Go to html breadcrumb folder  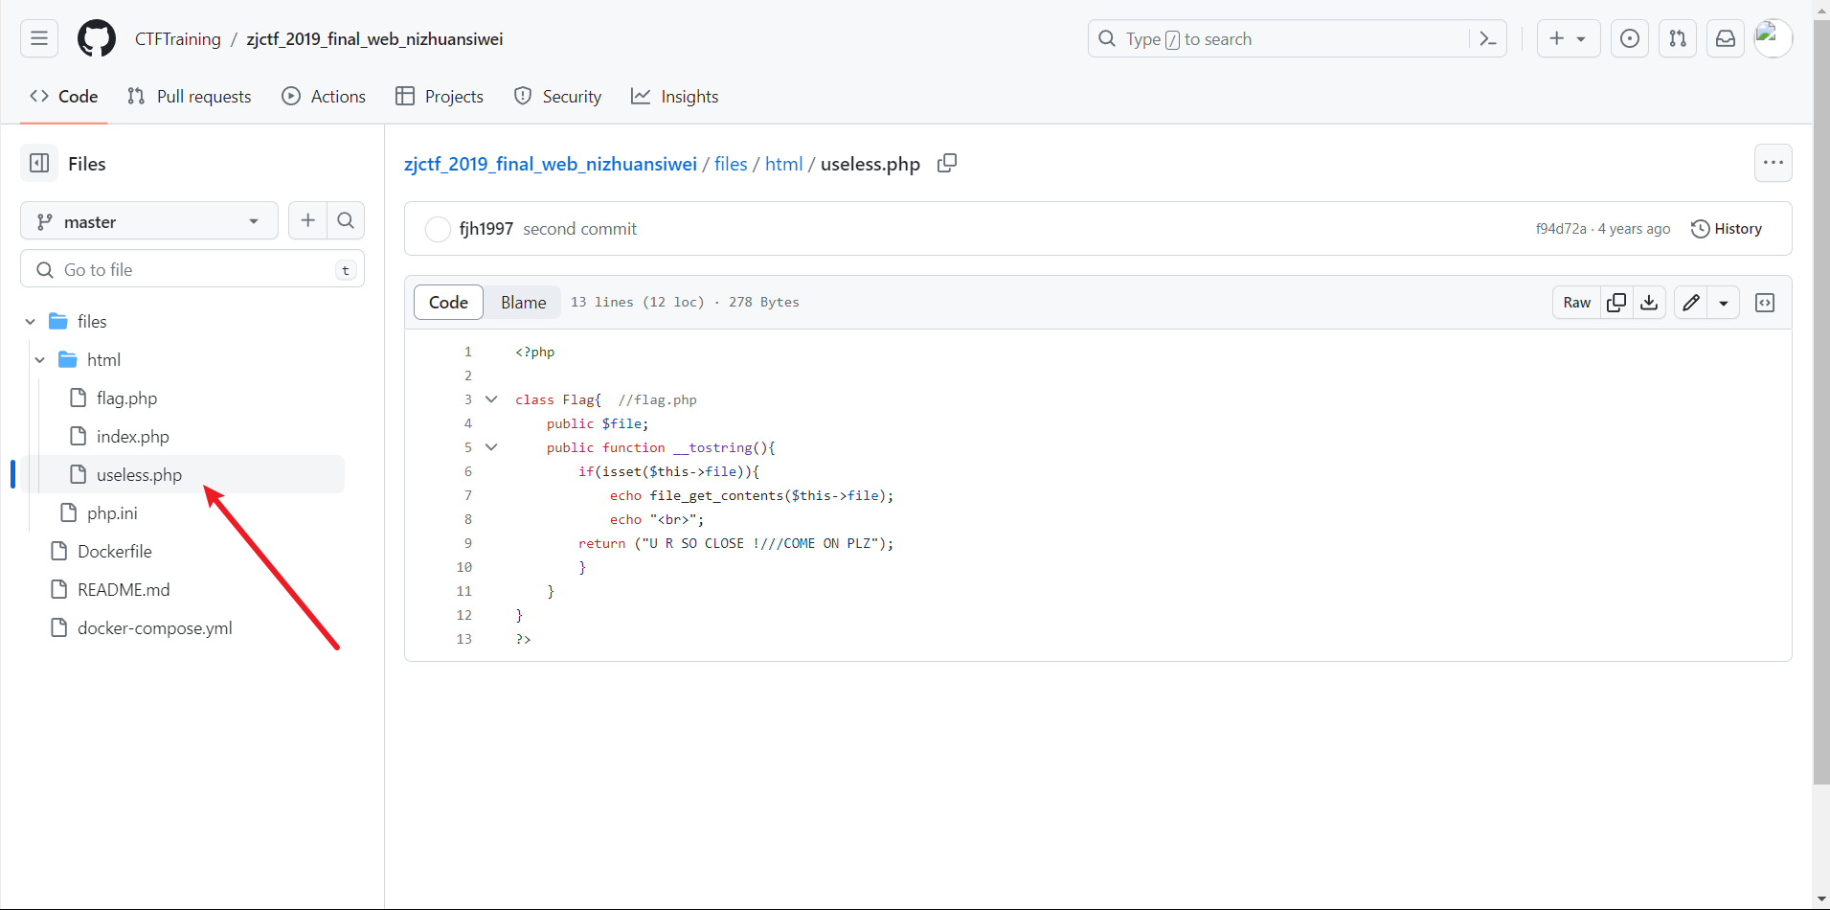[x=783, y=164]
